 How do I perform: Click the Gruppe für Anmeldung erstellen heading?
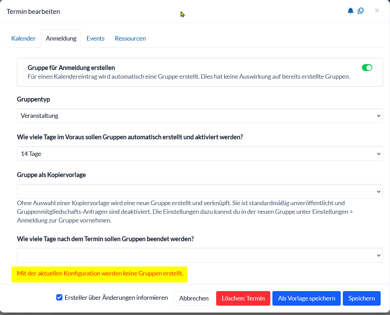coord(71,68)
